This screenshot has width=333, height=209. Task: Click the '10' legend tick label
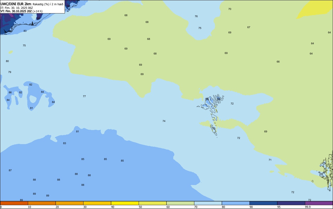point(30,207)
